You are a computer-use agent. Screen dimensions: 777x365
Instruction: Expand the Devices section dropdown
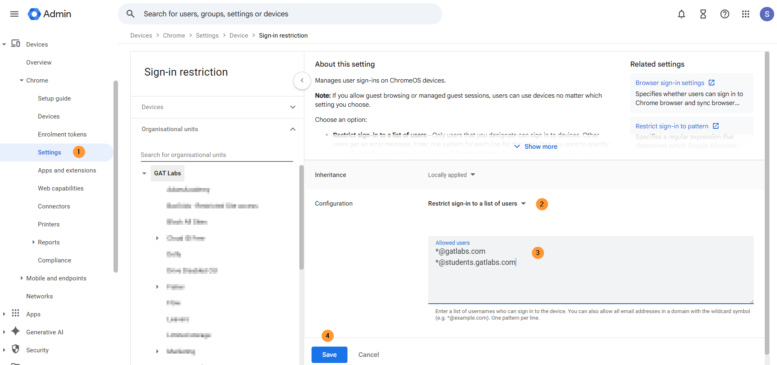coord(292,107)
